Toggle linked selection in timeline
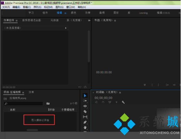Image resolution: width=181 pixels, height=139 pixels. pos(110,102)
